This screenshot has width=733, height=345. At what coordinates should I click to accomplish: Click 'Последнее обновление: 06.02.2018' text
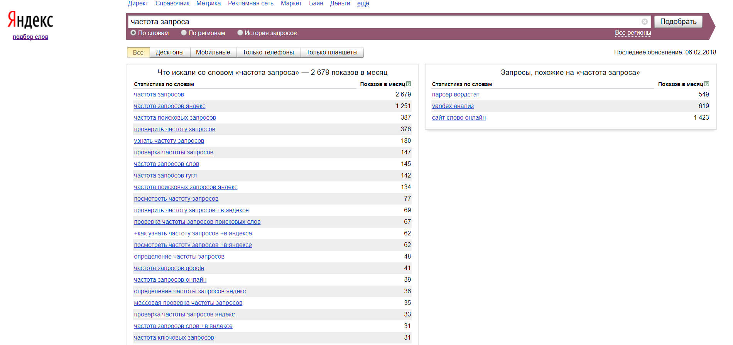point(665,52)
